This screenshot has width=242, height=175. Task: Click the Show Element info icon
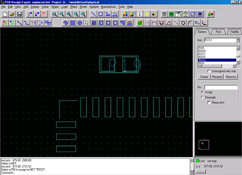pos(140,14)
